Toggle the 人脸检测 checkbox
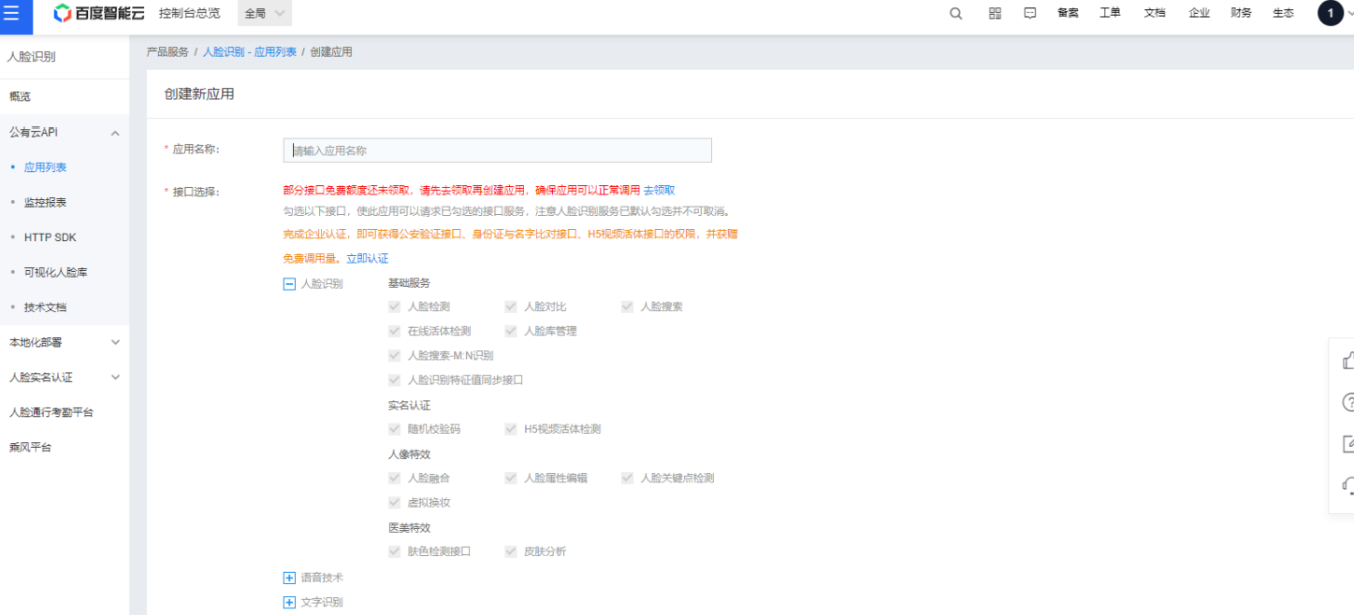 click(x=395, y=307)
